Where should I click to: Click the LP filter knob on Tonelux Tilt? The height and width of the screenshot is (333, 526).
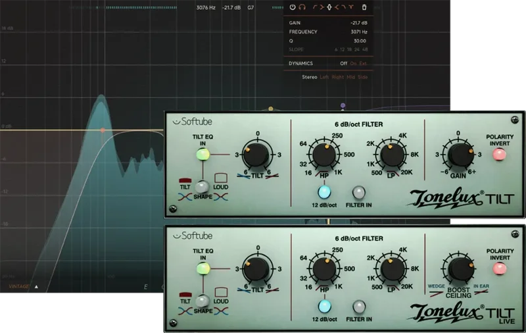[x=391, y=155]
